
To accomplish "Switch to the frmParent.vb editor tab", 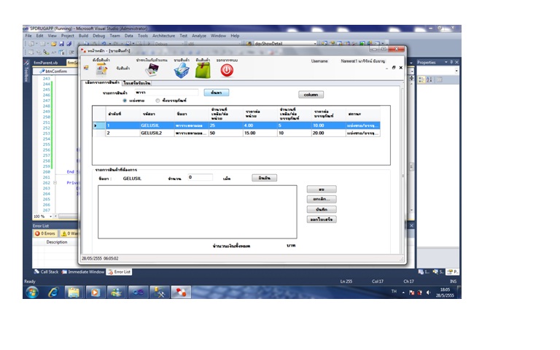I will pyautogui.click(x=46, y=63).
